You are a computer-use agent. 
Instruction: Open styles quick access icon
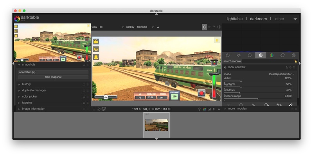tap(99, 109)
